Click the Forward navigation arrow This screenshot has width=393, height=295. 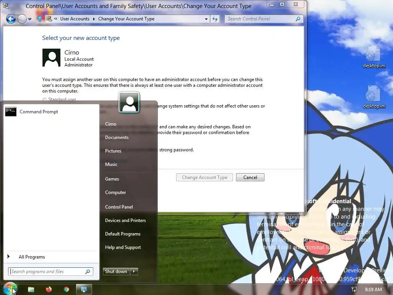22,19
